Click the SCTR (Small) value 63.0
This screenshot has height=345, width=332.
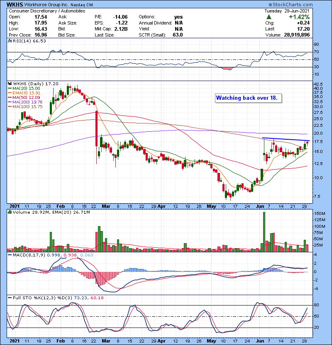coord(178,35)
